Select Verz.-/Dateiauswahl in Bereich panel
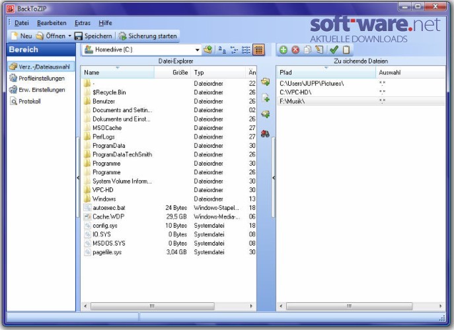This screenshot has width=454, height=330. click(x=40, y=67)
